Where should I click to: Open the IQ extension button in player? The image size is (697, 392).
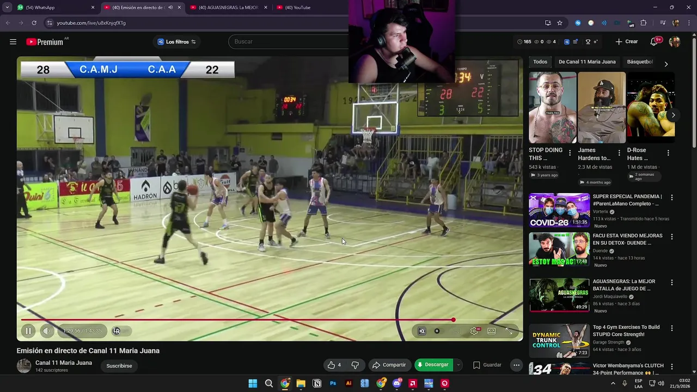[x=421, y=330]
